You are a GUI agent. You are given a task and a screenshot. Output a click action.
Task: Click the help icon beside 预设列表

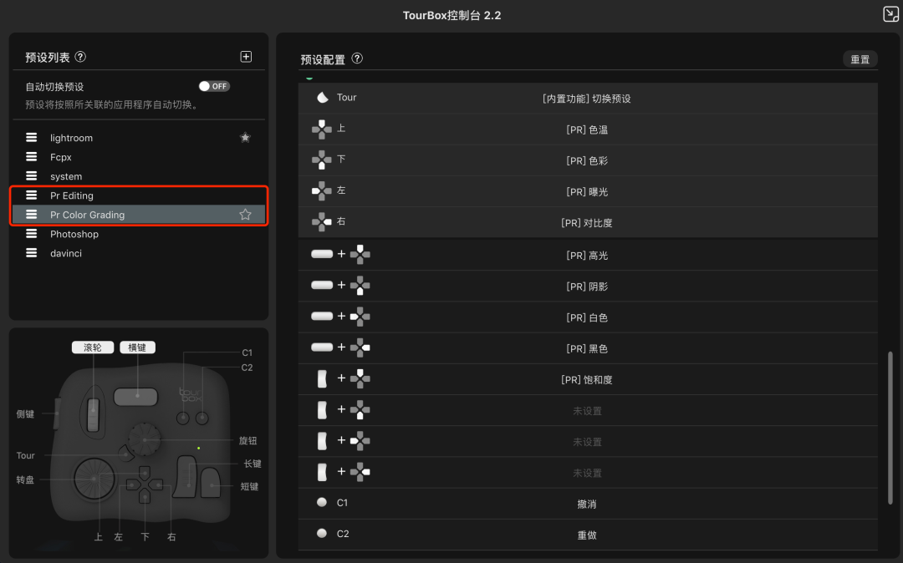(80, 57)
